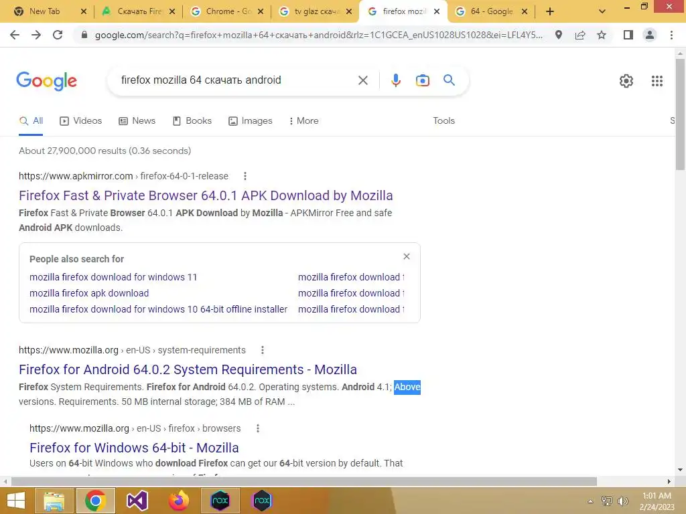Screen dimensions: 686x514
Task: Go to Google homepage via logo
Action: coord(46,81)
